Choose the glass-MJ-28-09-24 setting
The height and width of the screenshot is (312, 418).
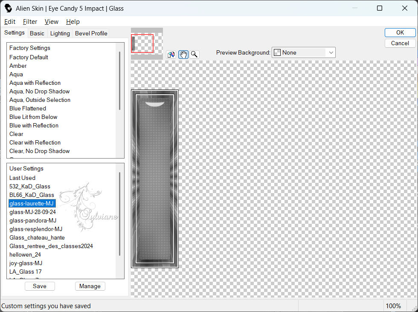tap(32, 212)
